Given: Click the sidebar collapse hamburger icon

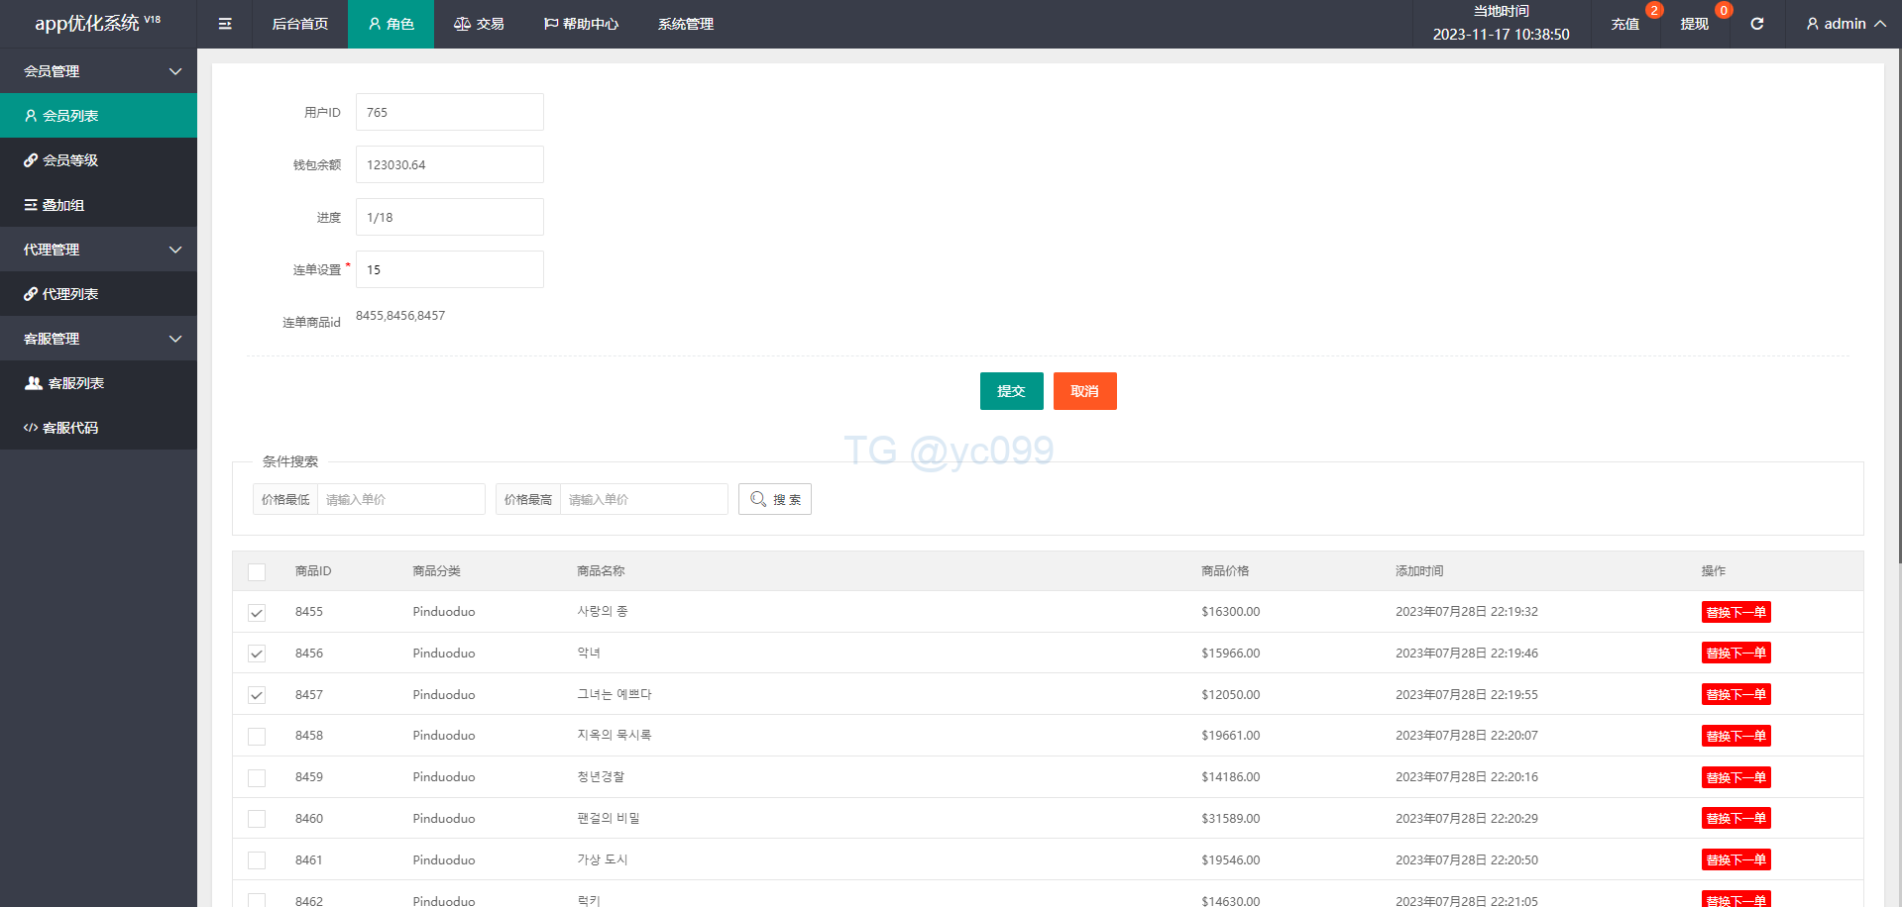Looking at the screenshot, I should coord(225,24).
